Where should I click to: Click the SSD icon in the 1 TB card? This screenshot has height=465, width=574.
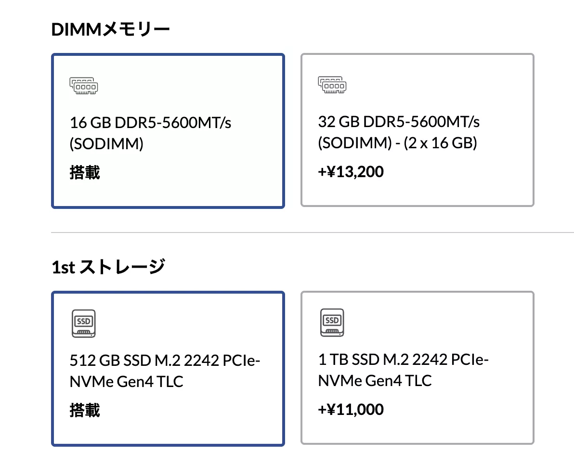click(x=332, y=322)
